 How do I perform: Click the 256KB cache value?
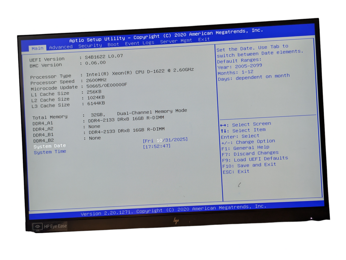tap(94, 92)
